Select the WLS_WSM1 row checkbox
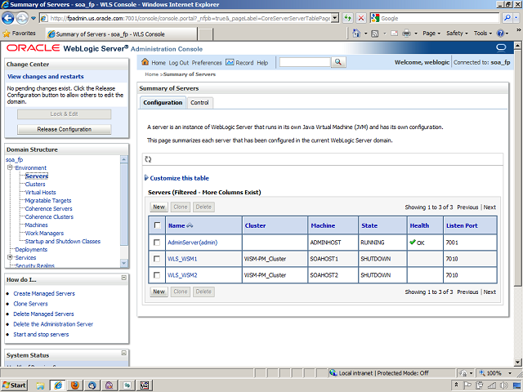The image size is (523, 392). (157, 259)
